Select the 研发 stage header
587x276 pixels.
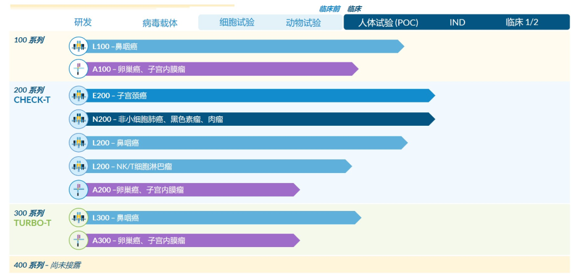[x=83, y=22]
